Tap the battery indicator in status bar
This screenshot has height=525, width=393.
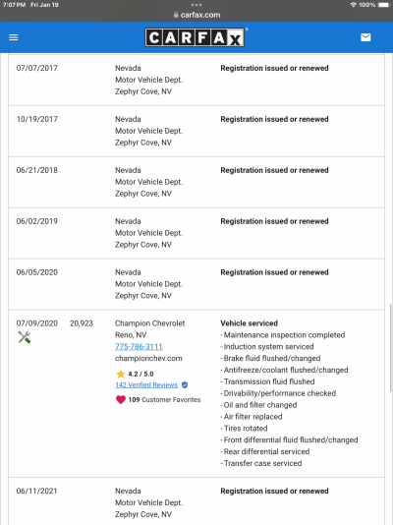(x=384, y=5)
